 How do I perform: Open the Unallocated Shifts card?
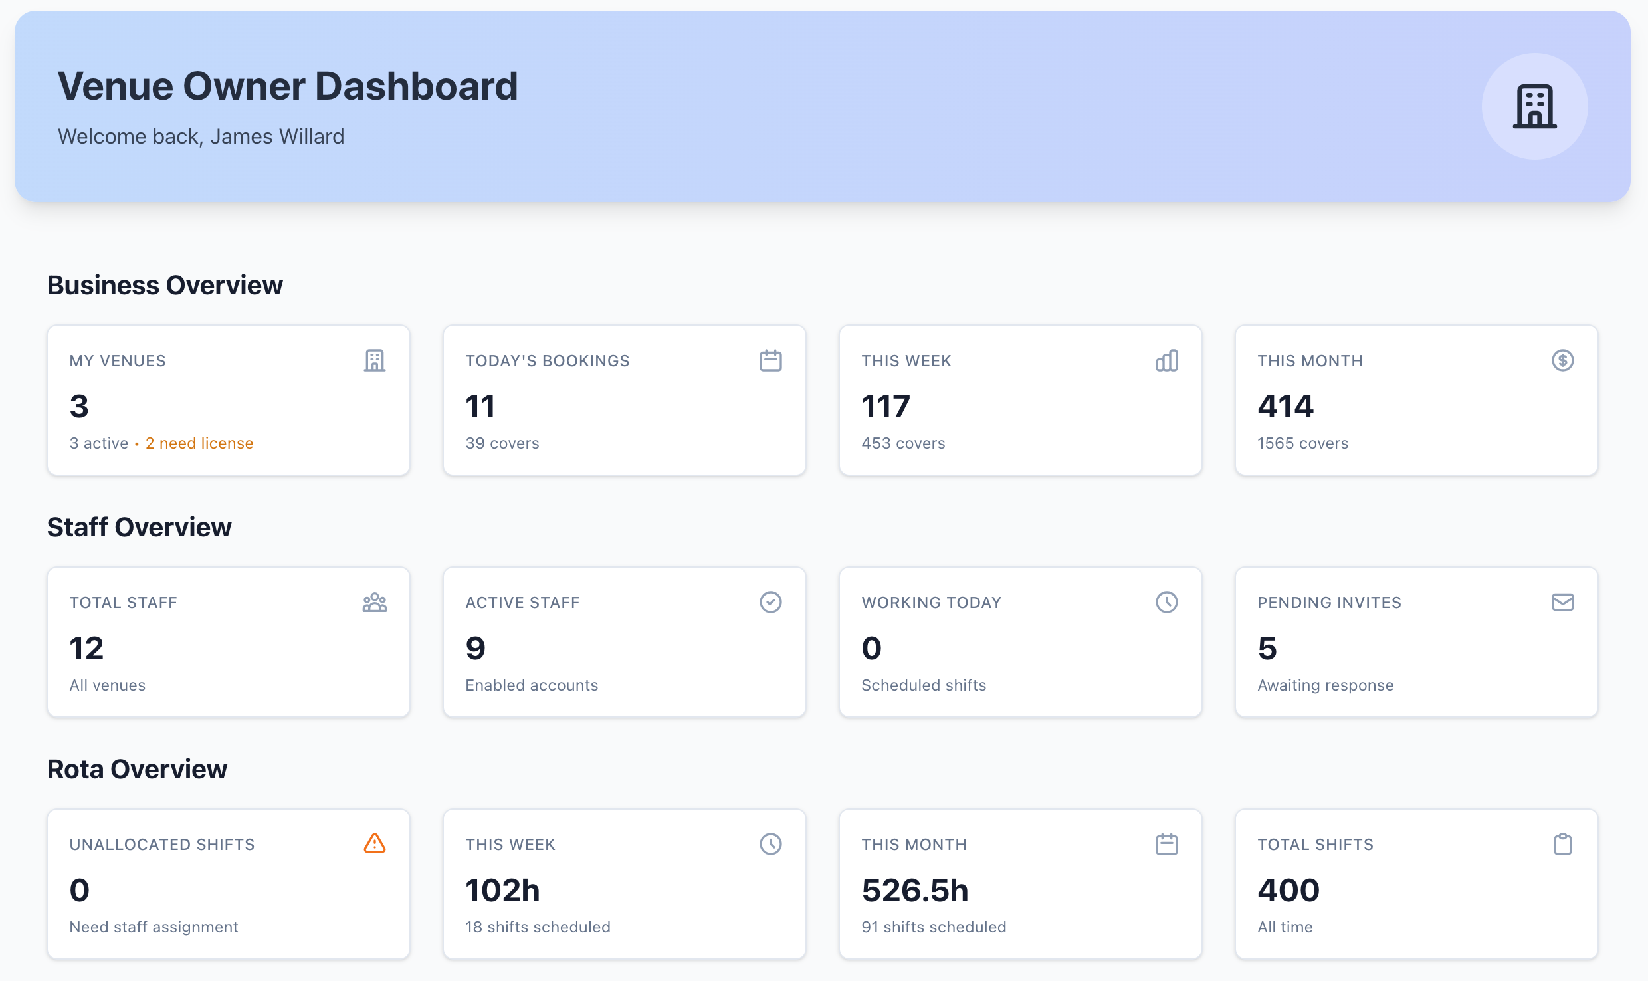pos(228,884)
